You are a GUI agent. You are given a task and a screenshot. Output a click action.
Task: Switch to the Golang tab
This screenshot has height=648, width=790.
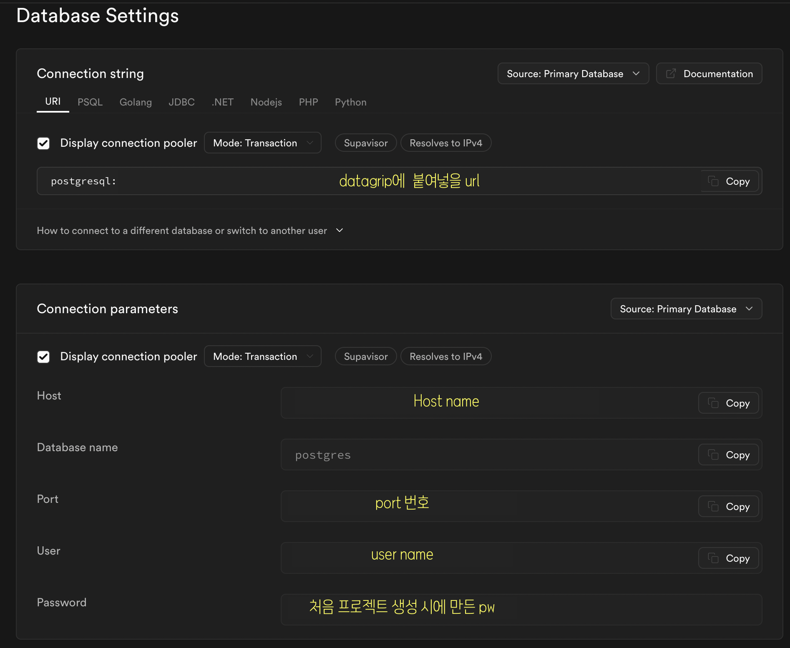(136, 102)
